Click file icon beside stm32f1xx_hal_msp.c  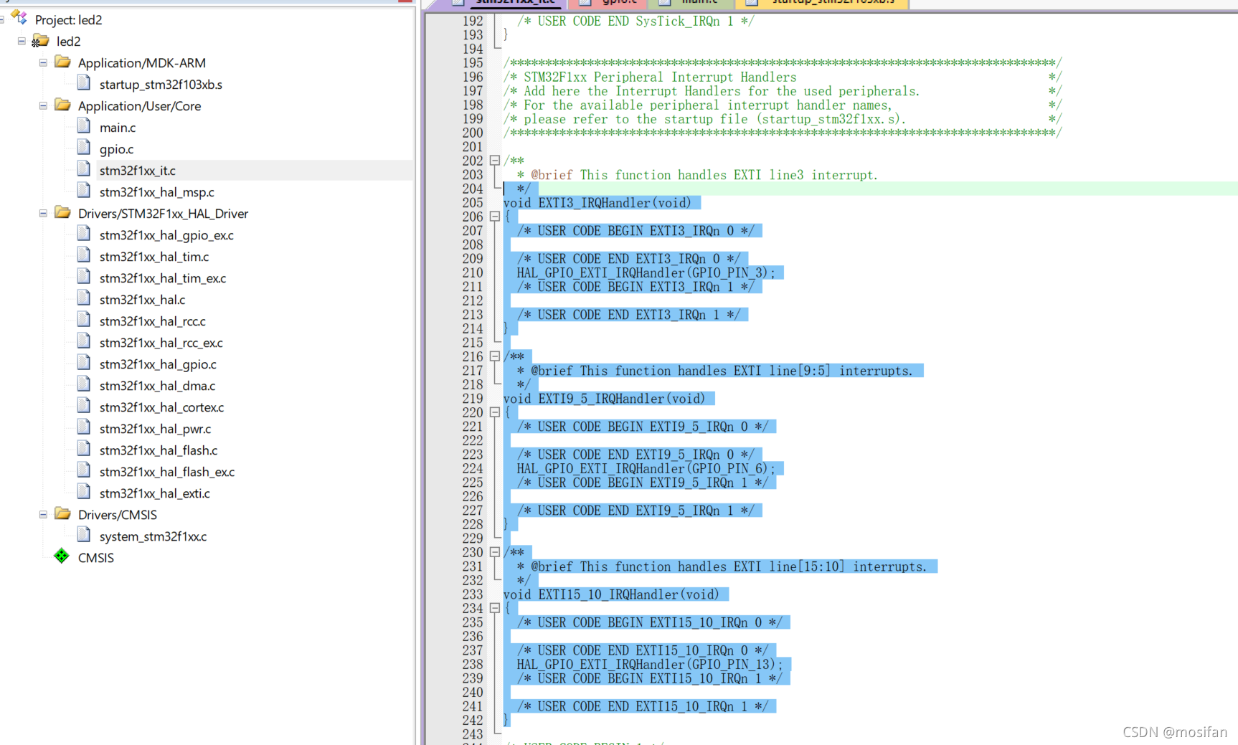pos(84,191)
